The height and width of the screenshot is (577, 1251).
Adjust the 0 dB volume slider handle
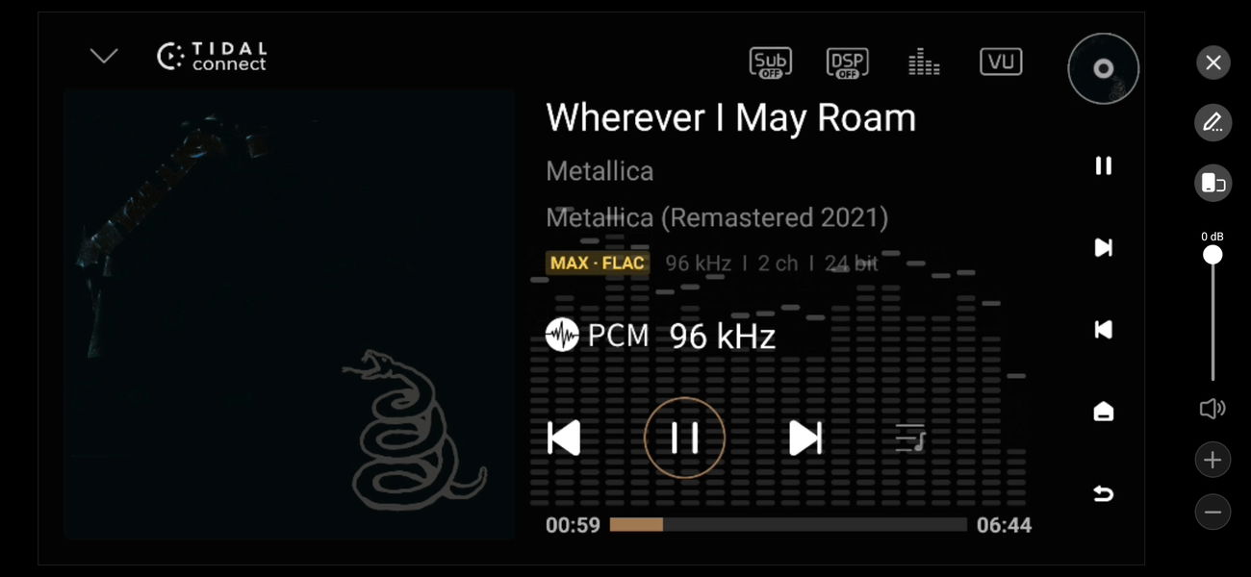coord(1213,255)
